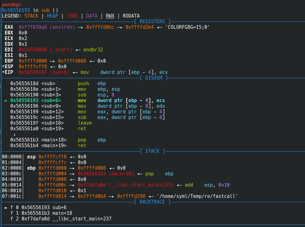Click the EDI address 0x56556050 (_start)
This screenshot has height=227, width=305.
click(x=45, y=50)
